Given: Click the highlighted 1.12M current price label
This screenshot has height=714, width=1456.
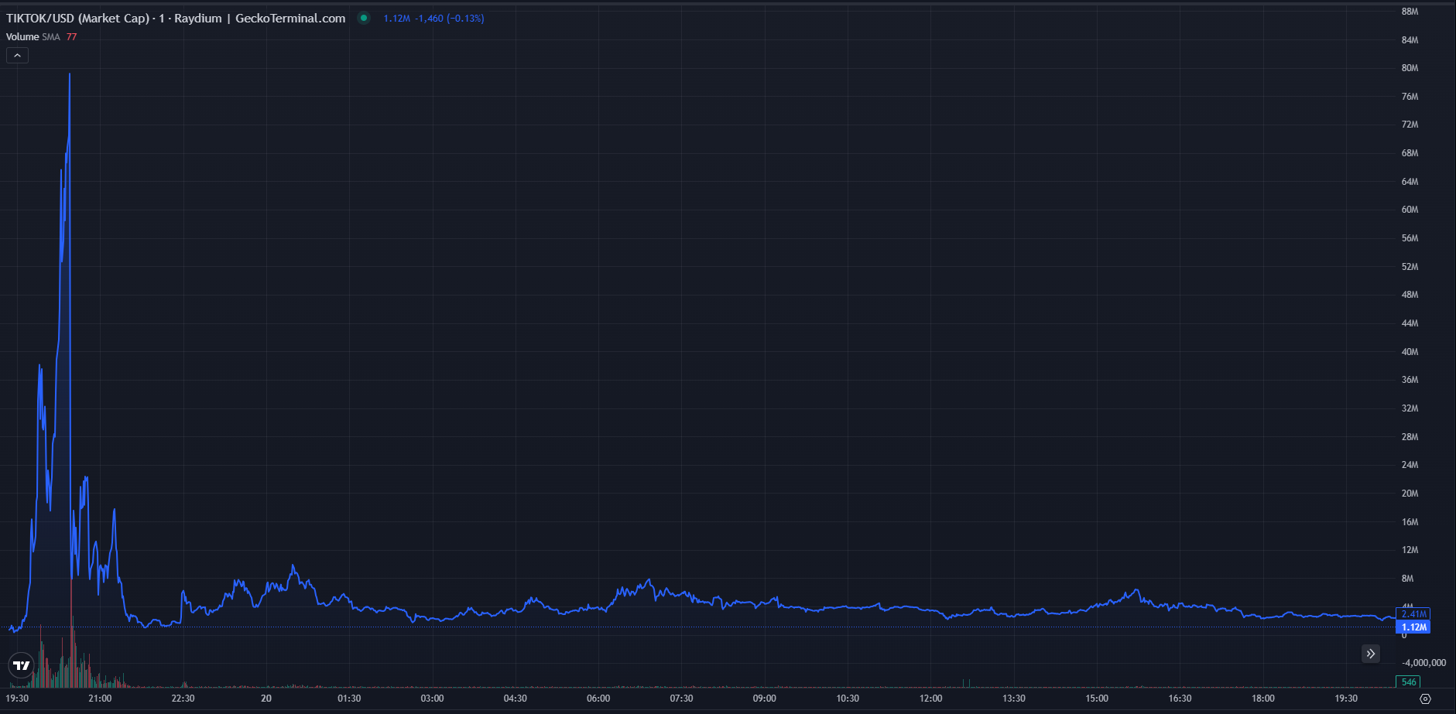Looking at the screenshot, I should coord(1413,627).
